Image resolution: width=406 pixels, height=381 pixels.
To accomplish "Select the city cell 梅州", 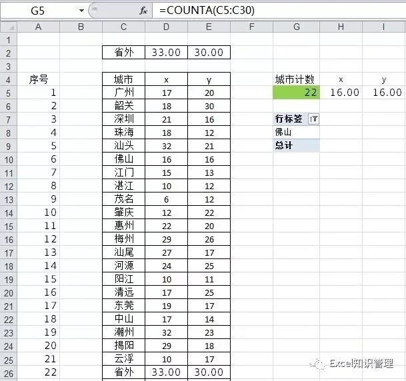I will pyautogui.click(x=123, y=239).
